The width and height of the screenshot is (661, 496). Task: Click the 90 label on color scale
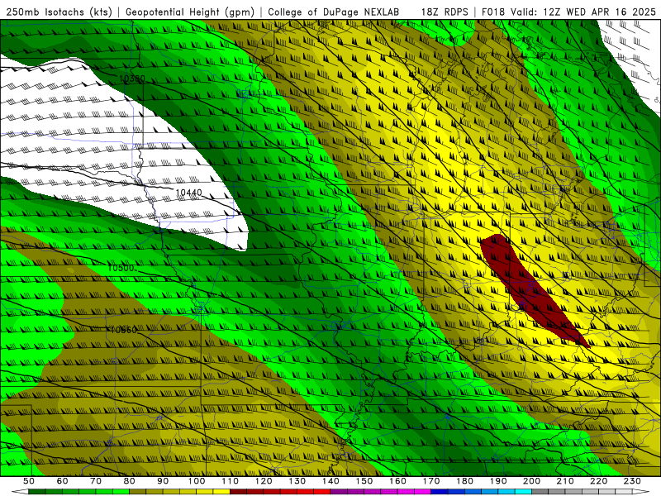coord(163,481)
